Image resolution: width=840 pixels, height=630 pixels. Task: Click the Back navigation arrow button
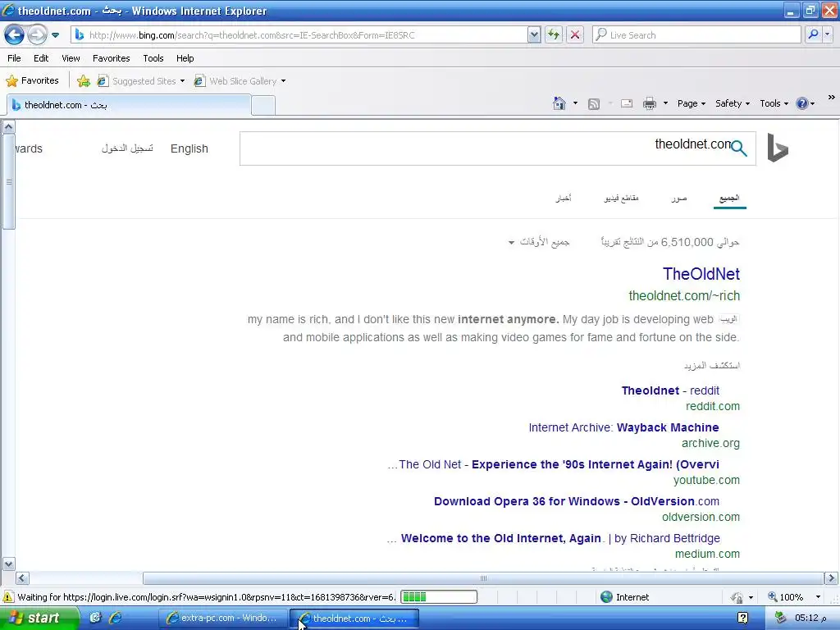[14, 35]
